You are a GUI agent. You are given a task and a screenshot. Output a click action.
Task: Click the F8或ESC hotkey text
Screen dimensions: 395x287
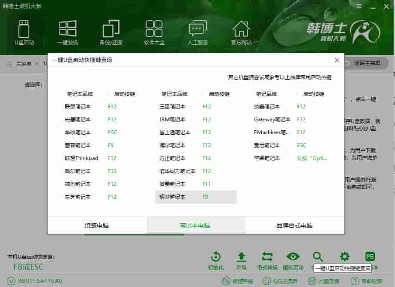click(28, 267)
